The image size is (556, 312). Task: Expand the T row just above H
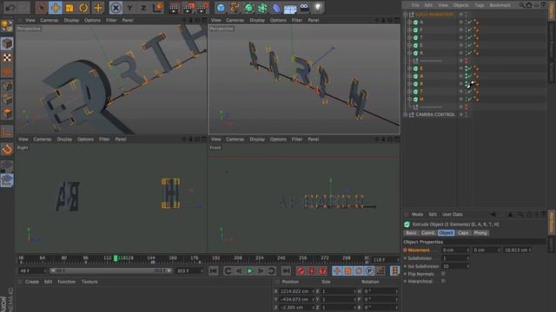409,91
